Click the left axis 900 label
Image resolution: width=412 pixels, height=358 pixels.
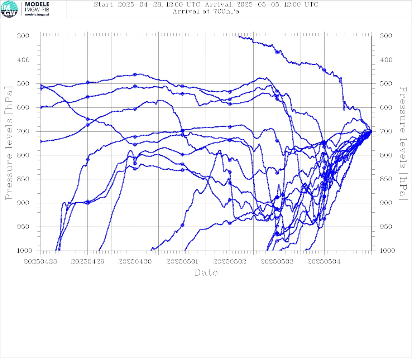23,203
